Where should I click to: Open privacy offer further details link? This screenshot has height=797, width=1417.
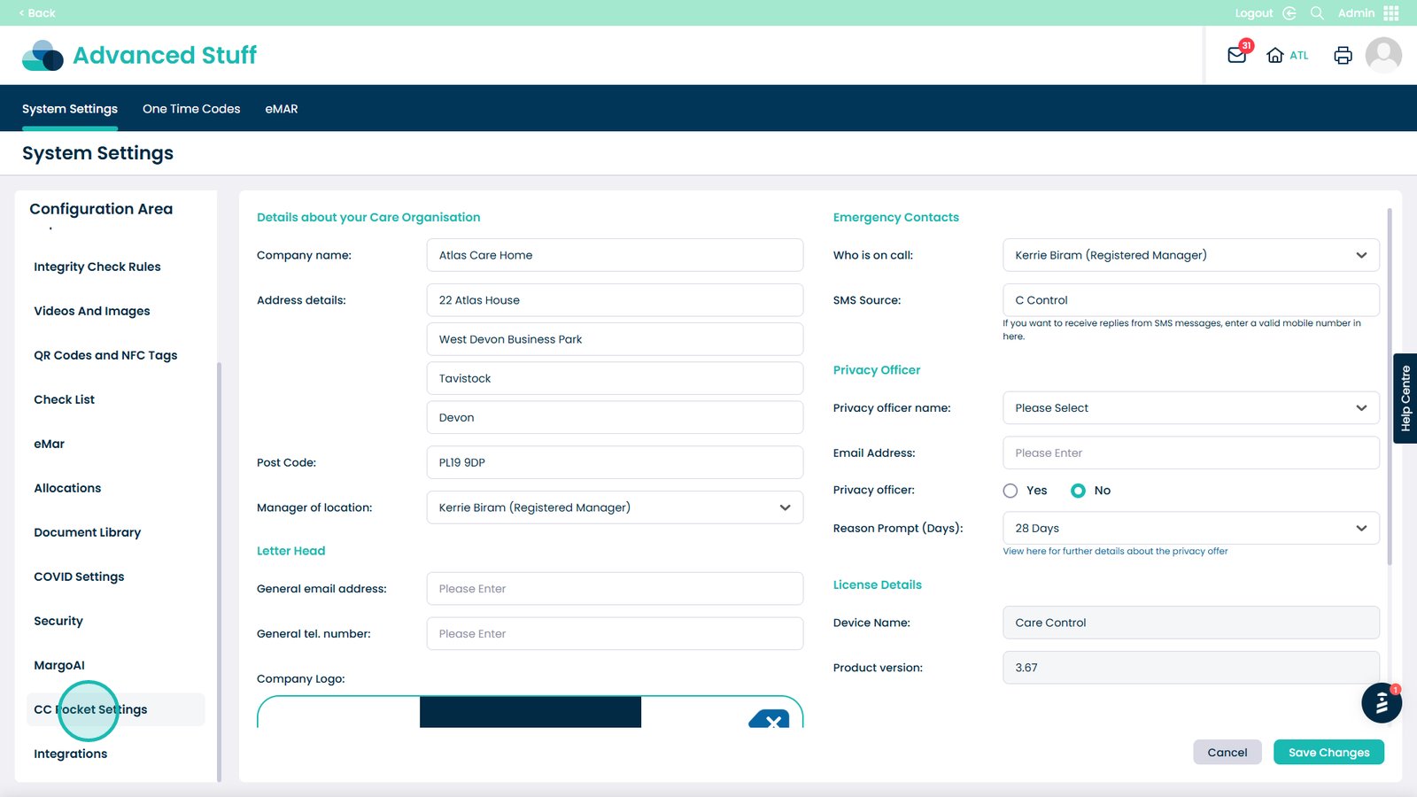(1115, 551)
